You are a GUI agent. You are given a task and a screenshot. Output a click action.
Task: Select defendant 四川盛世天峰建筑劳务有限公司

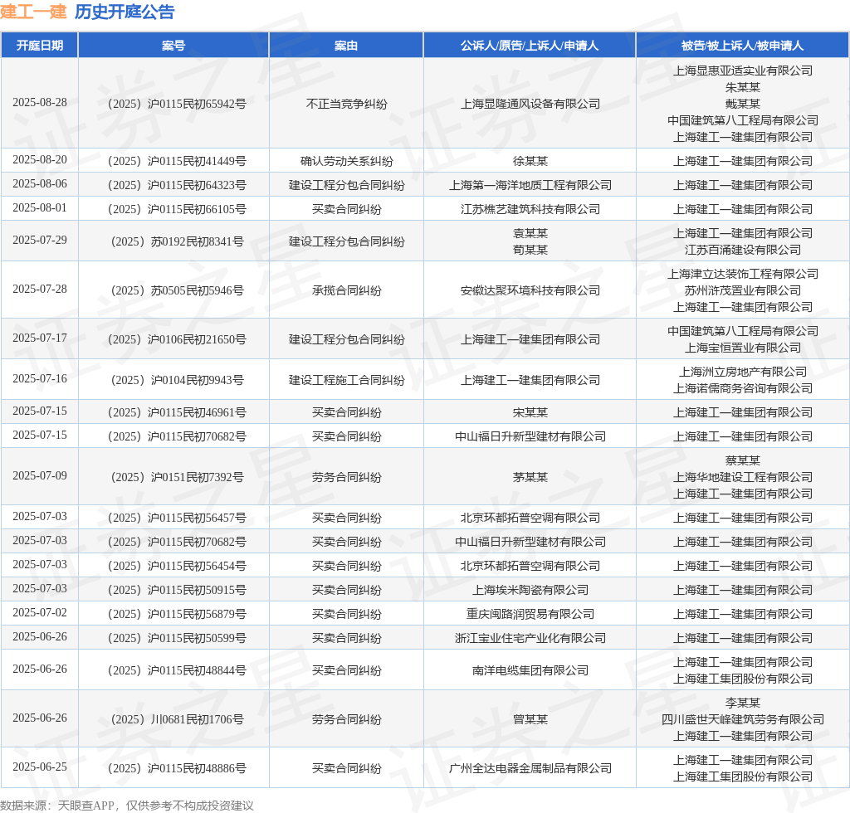click(743, 718)
